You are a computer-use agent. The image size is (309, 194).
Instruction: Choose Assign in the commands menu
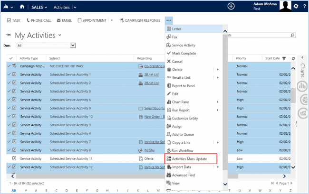[194, 126]
